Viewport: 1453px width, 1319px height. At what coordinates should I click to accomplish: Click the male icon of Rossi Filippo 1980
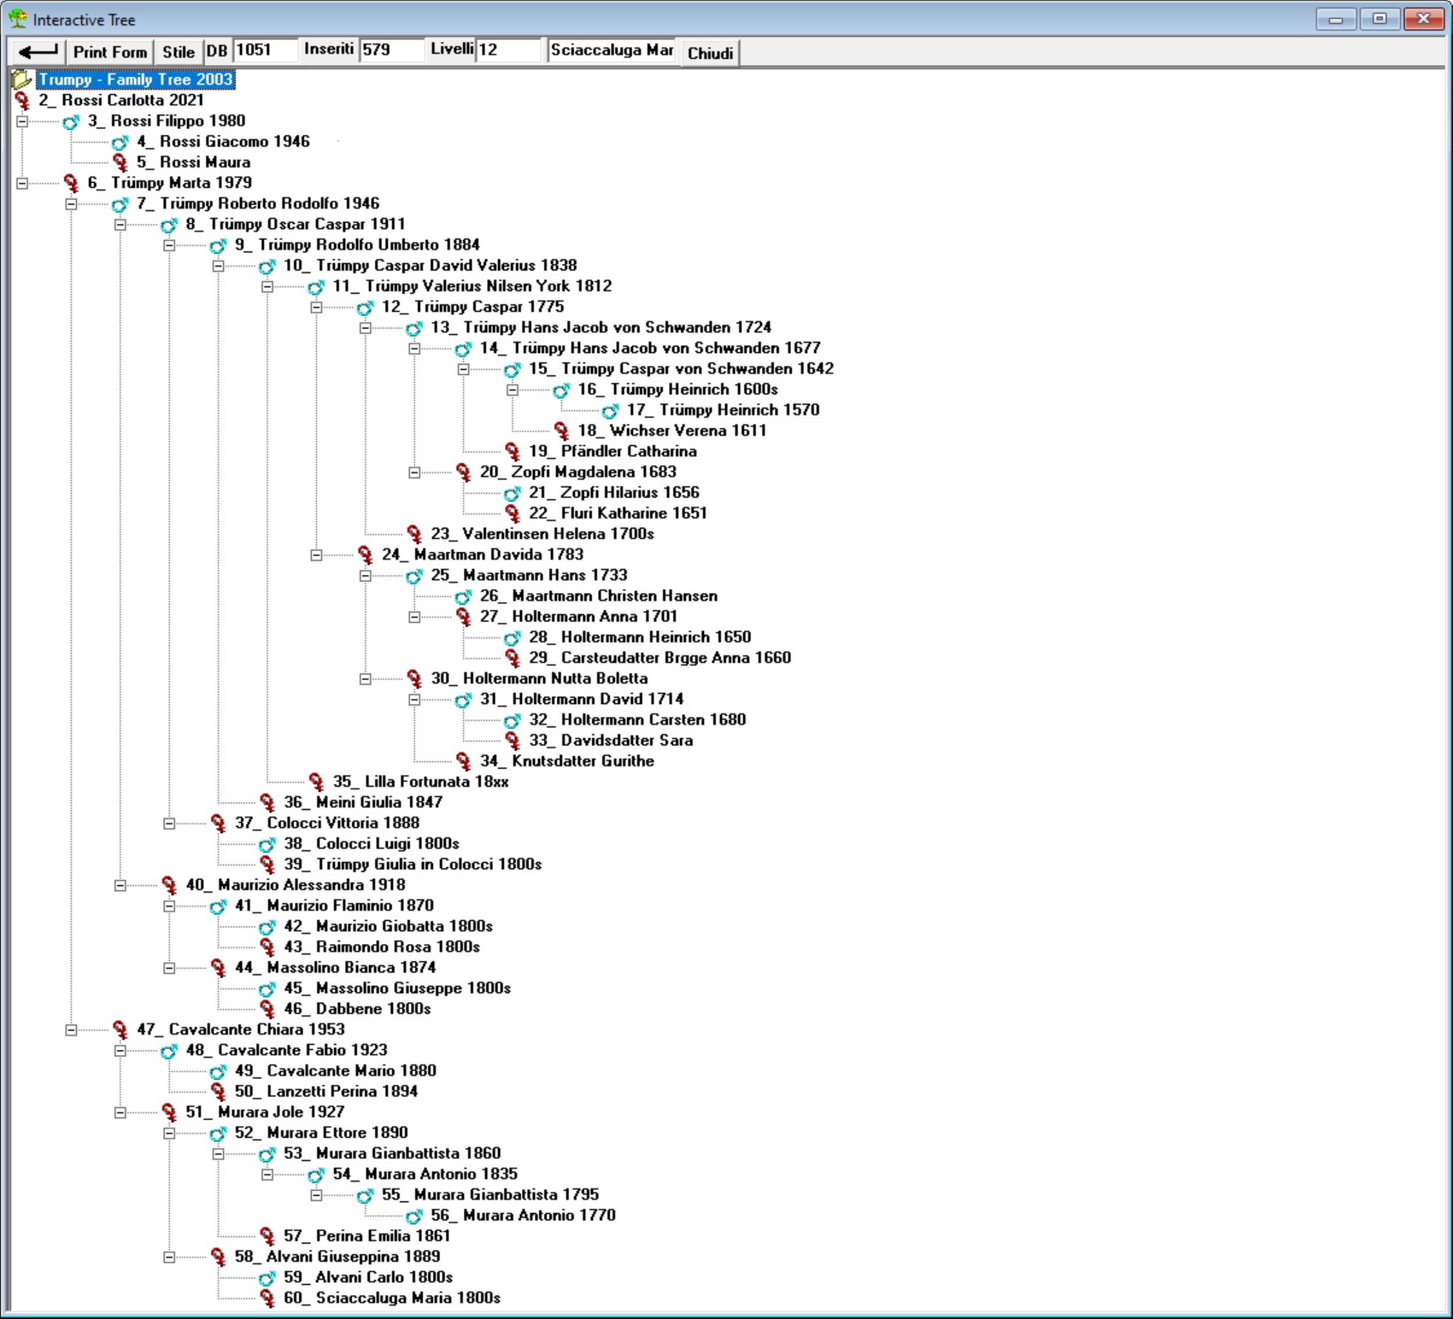71,121
